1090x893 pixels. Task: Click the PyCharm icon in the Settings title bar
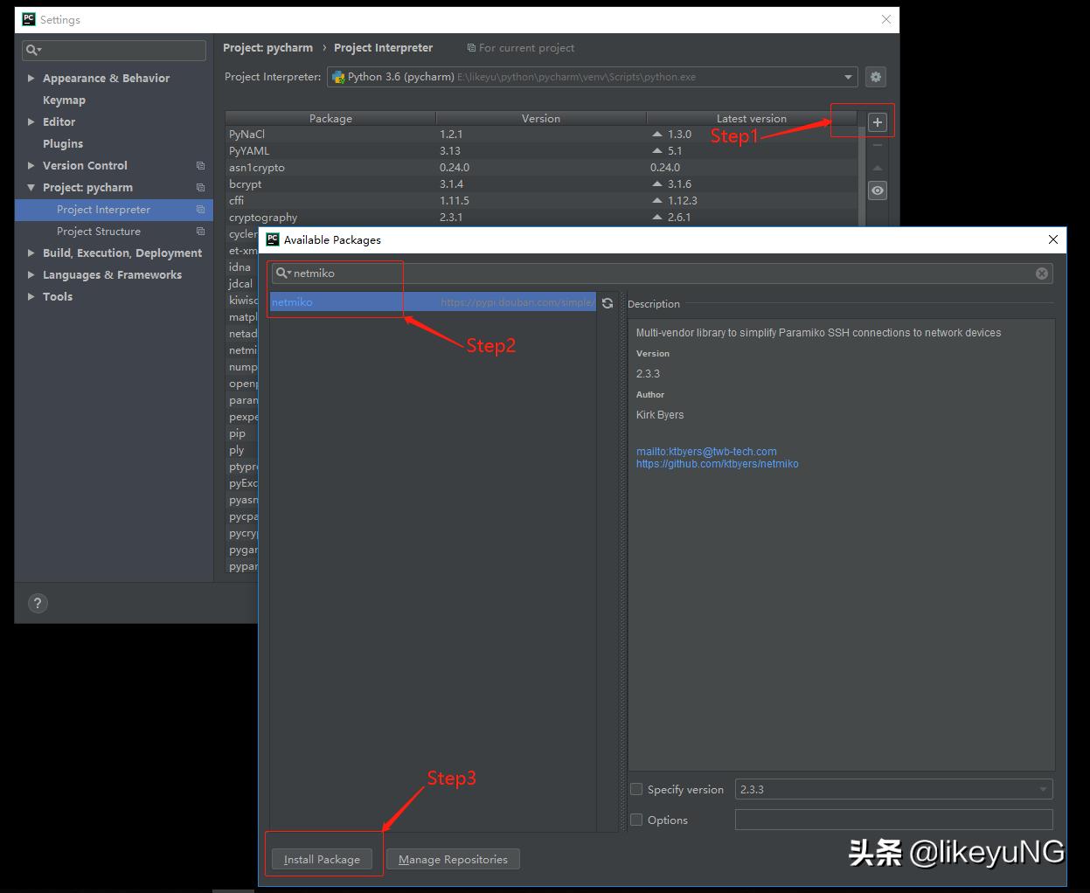tap(29, 19)
